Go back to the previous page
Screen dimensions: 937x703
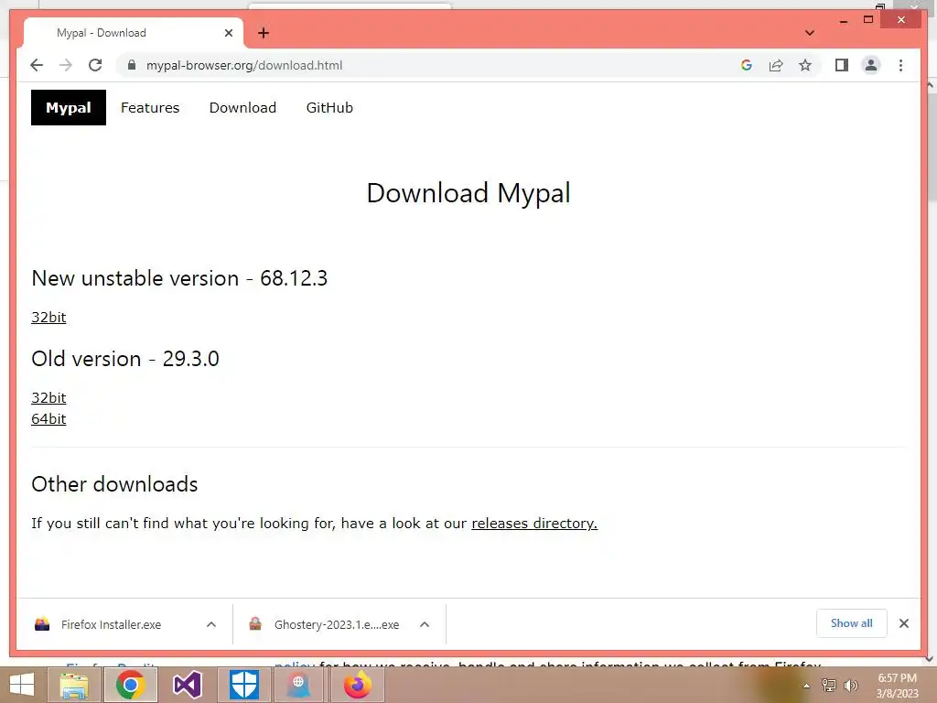[x=37, y=65]
